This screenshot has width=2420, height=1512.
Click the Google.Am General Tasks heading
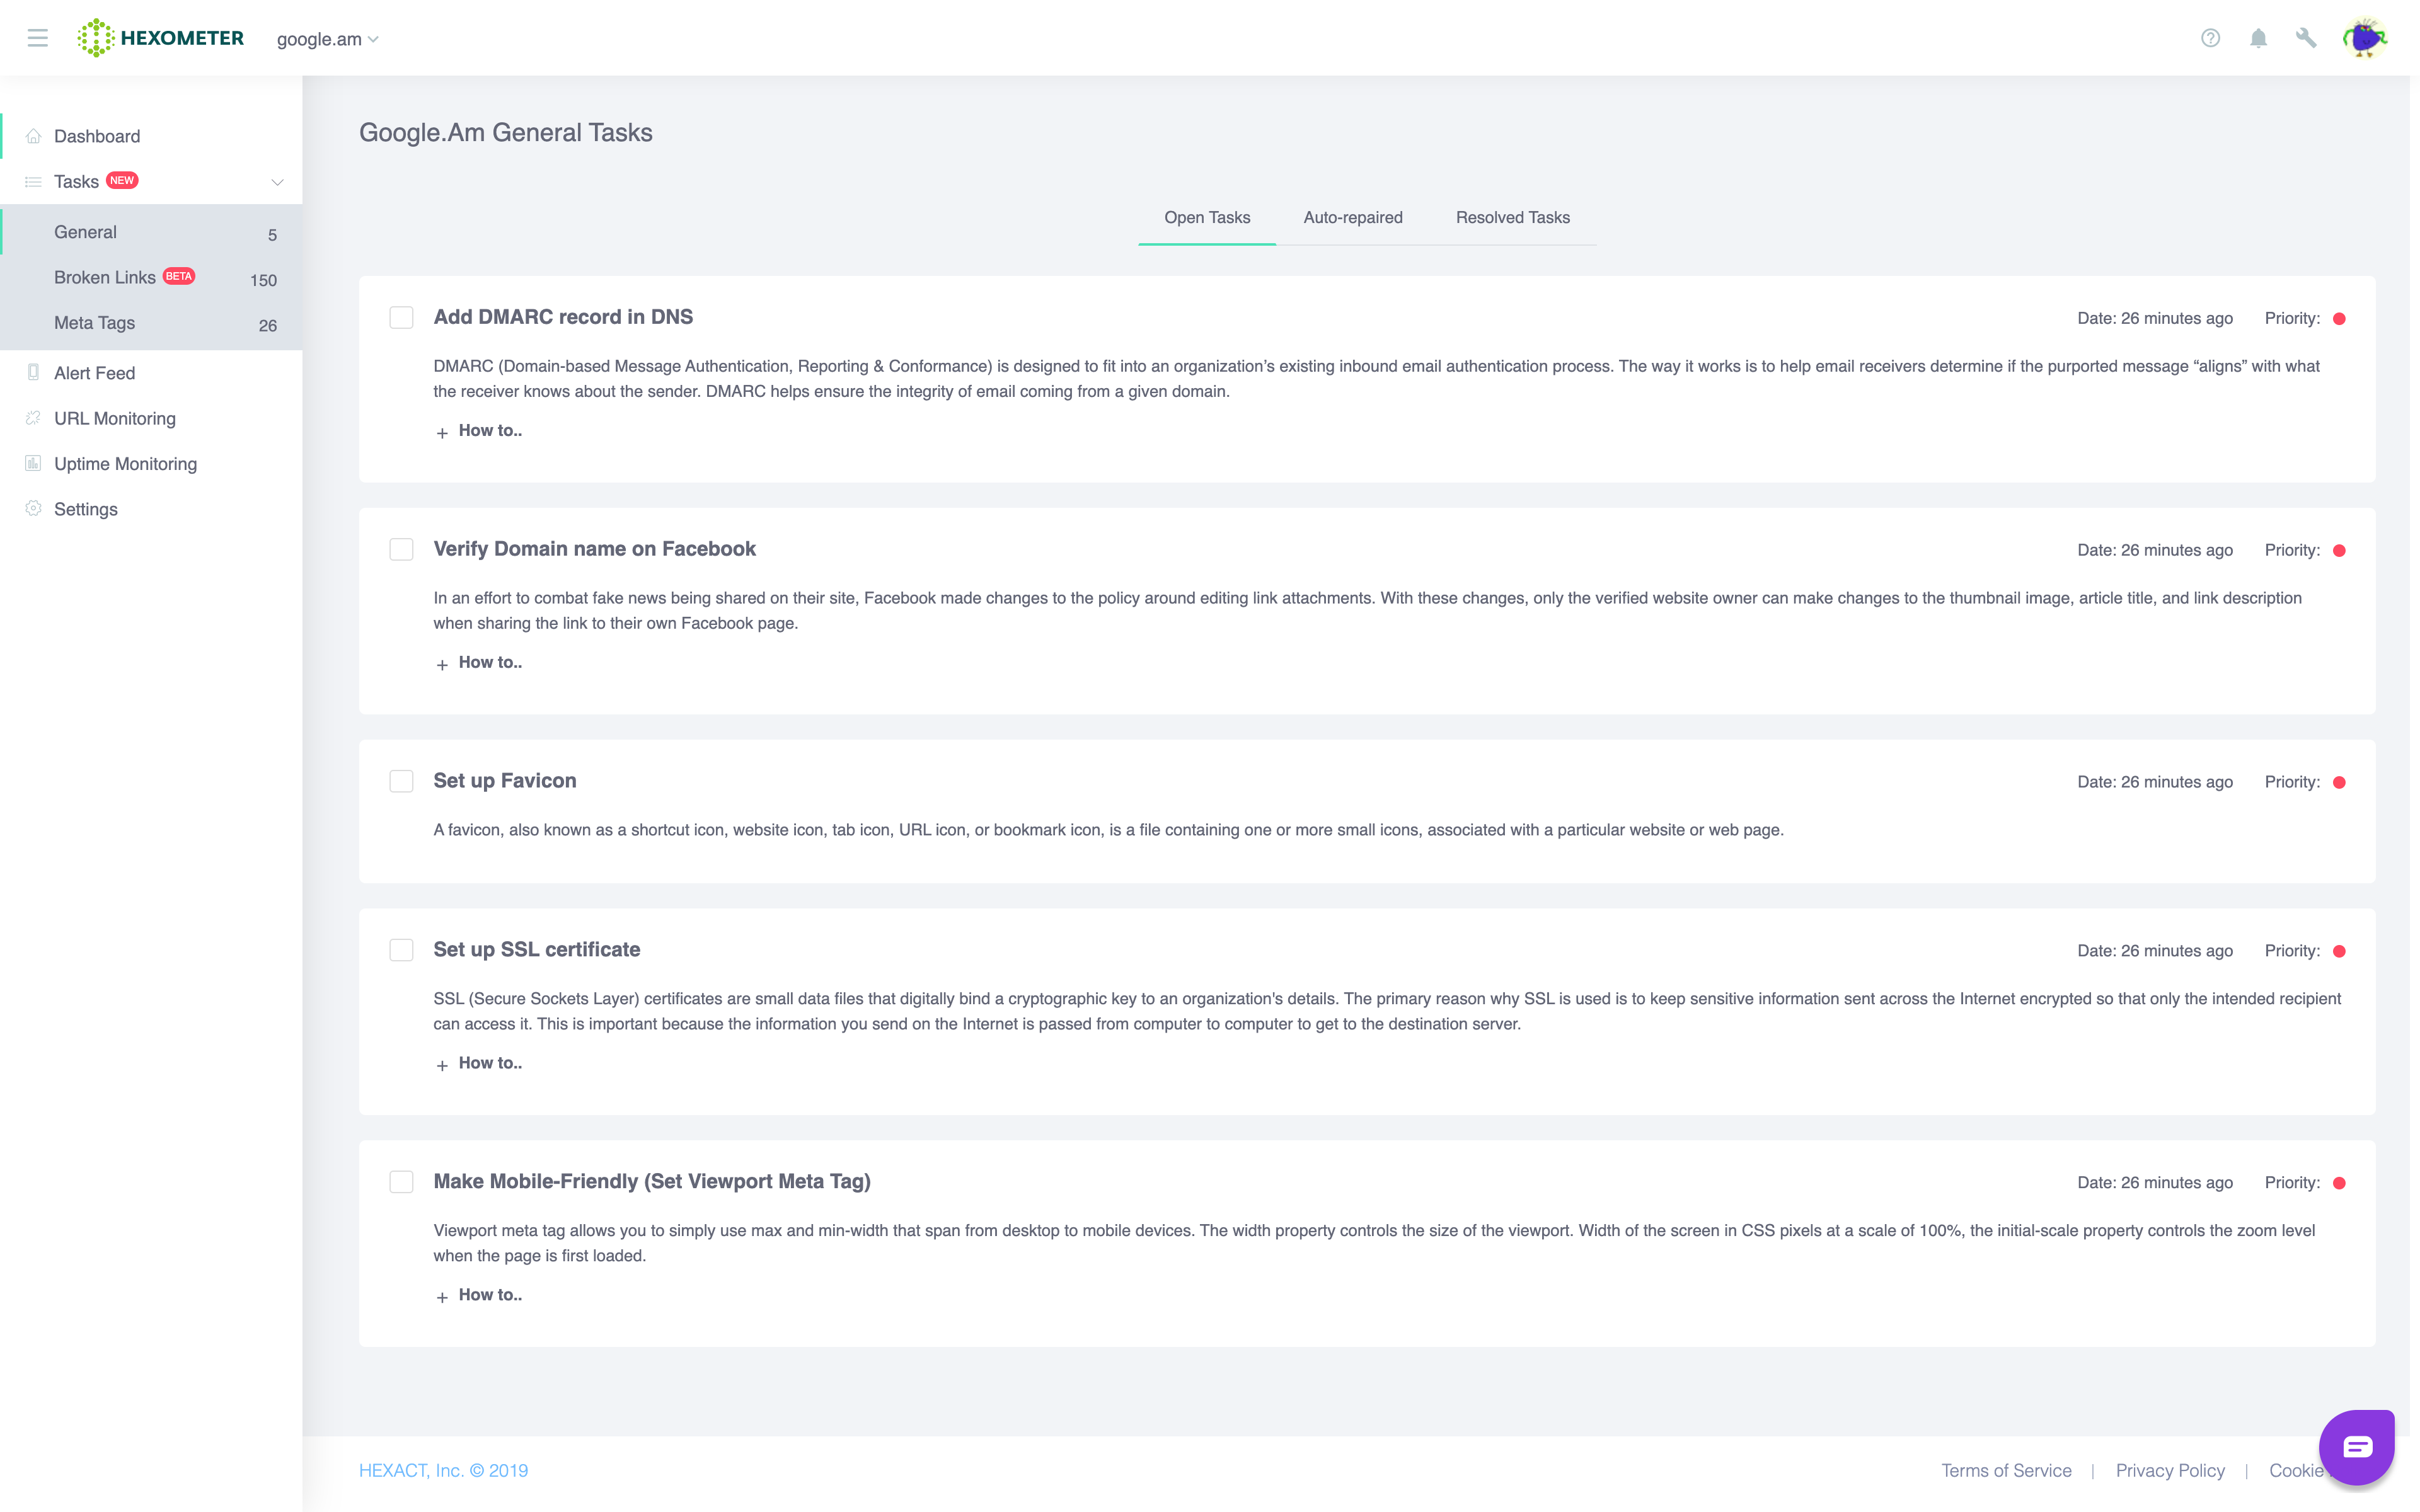506,132
